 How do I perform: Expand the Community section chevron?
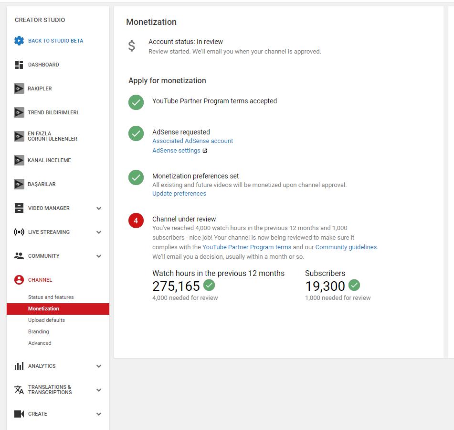tap(99, 256)
